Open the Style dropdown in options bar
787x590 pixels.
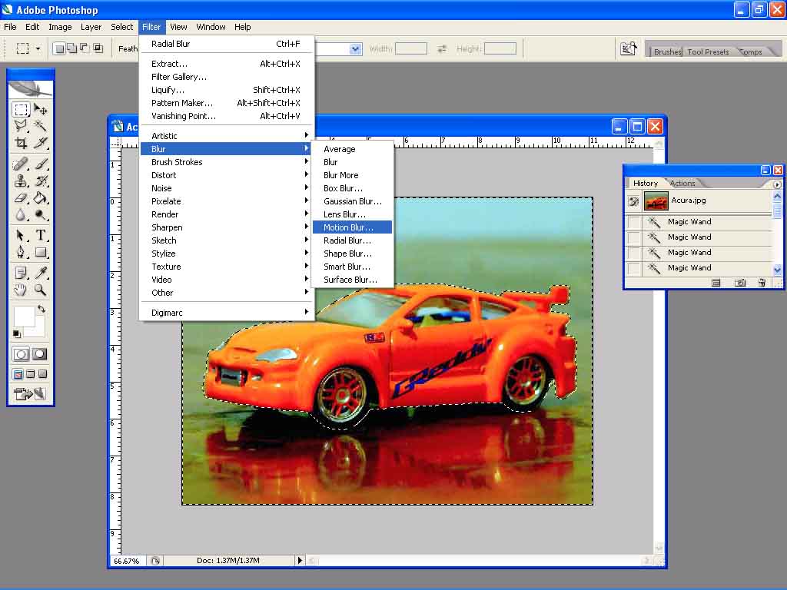355,48
